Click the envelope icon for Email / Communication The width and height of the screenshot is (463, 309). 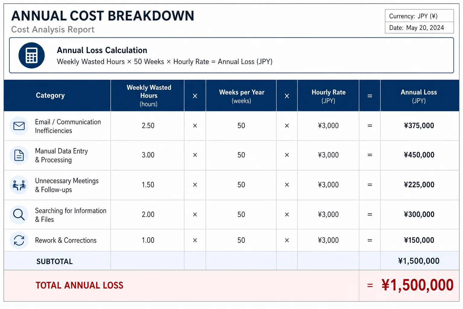click(x=19, y=126)
